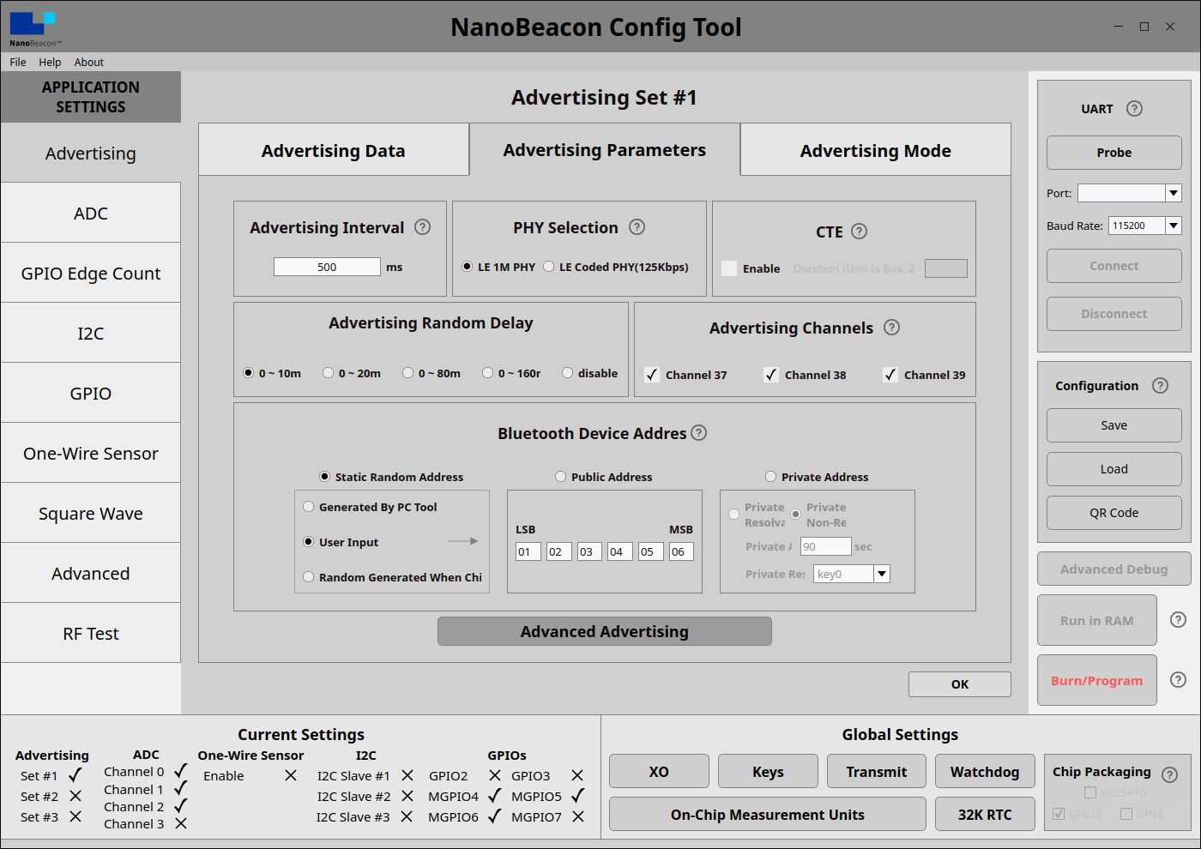Image resolution: width=1201 pixels, height=849 pixels.
Task: Select Private Address radio button
Action: (771, 477)
